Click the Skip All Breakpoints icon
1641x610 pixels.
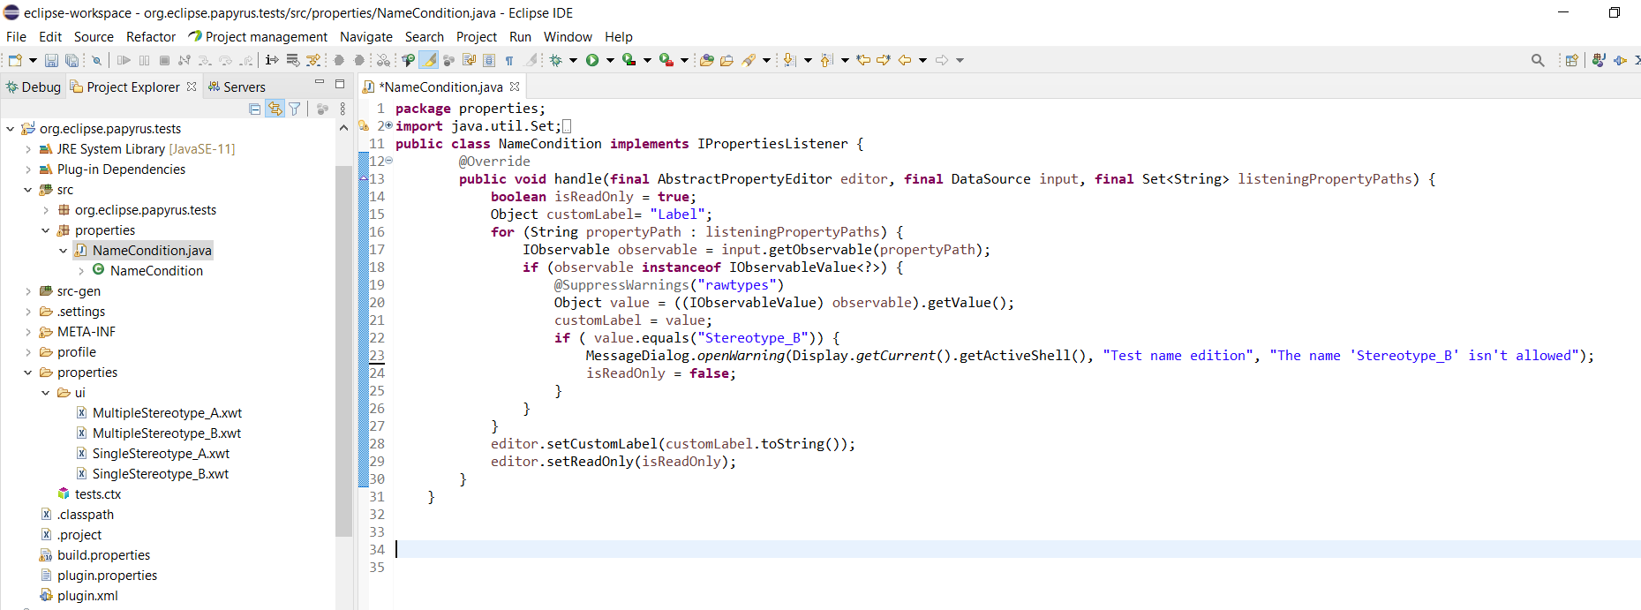tap(97, 60)
